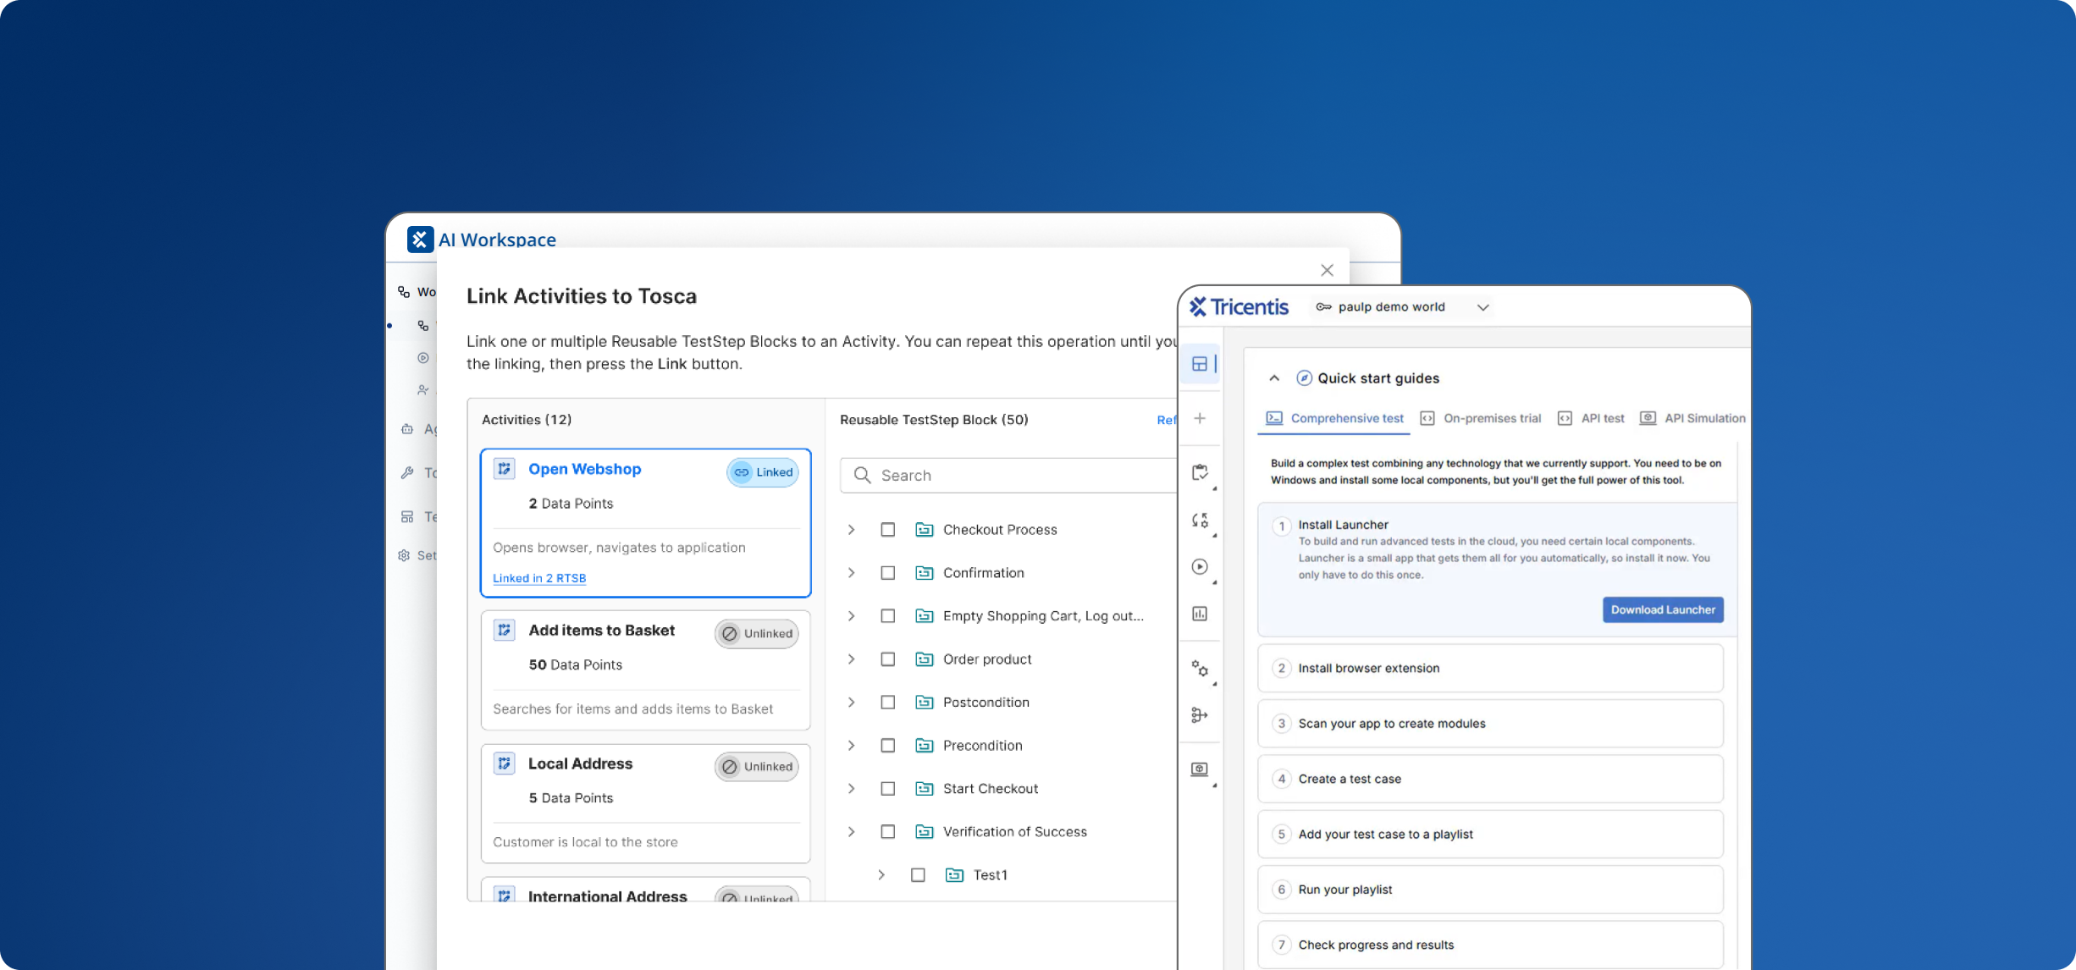Collapse the Verification of Success folder
The image size is (2076, 970).
tap(852, 832)
